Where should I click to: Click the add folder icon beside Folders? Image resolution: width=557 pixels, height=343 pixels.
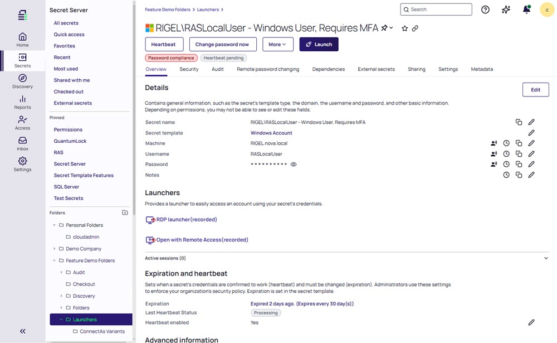coord(125,212)
